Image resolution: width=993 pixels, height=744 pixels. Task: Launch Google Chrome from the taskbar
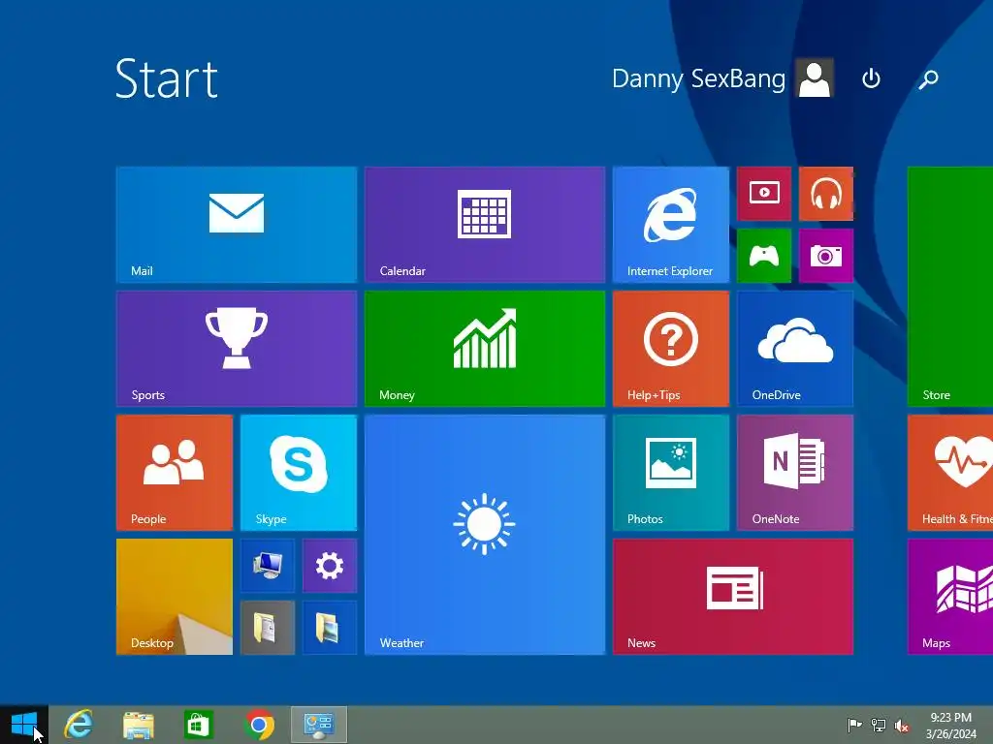[258, 725]
